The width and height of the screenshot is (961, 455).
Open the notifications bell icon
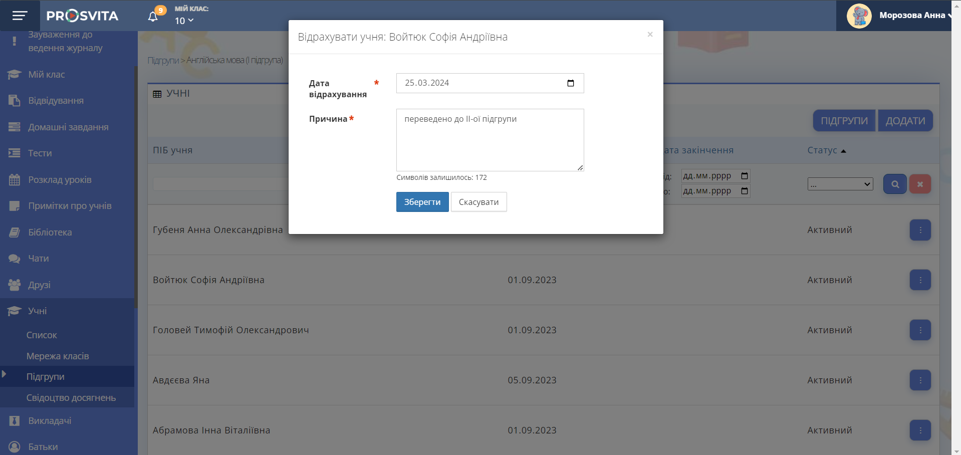(x=153, y=17)
